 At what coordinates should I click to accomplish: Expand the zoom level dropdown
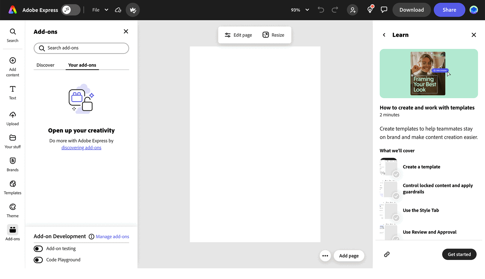[x=307, y=10]
